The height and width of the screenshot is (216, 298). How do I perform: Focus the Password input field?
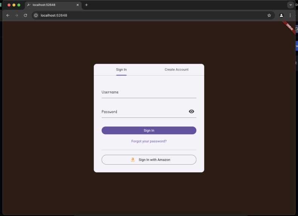144,112
